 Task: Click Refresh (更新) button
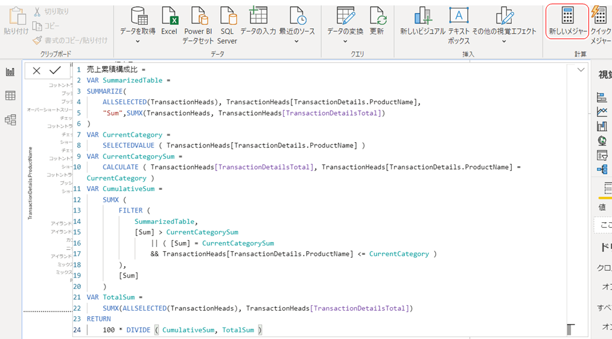pos(377,20)
